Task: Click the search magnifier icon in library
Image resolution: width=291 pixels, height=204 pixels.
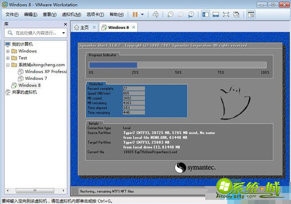Action: click(x=10, y=33)
